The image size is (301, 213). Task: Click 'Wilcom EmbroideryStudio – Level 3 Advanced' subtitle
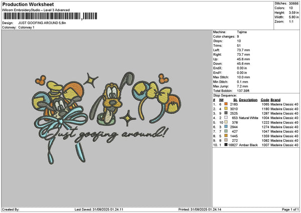(36, 10)
